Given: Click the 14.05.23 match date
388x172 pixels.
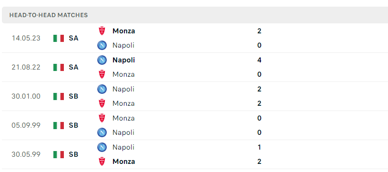Looking at the screenshot, I should pos(26,38).
